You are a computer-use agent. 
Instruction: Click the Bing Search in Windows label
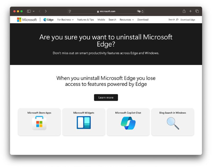[x=173, y=113]
